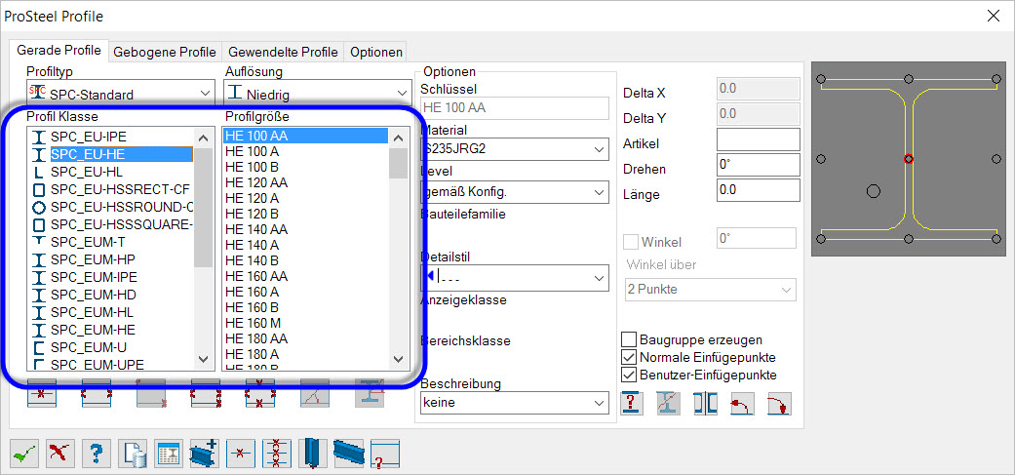The image size is (1015, 475).
Task: Click the Profil Klasse list scroll-down arrow
Action: point(203,359)
